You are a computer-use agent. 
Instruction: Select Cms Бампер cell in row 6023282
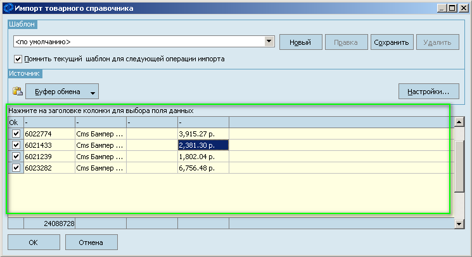(101, 168)
